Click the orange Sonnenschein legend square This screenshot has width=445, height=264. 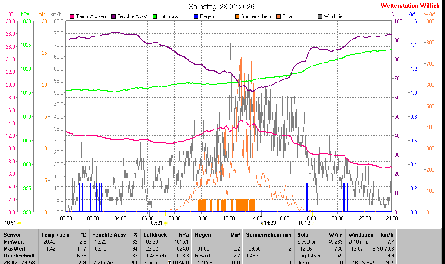(x=237, y=16)
